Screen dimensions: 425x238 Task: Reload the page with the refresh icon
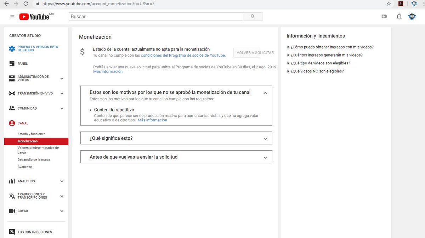(x=25, y=4)
